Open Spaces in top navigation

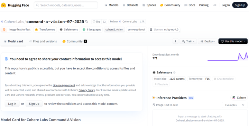[x=149, y=5]
